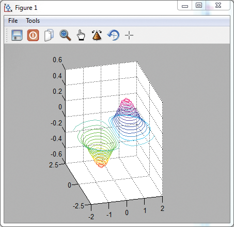Click the blue circular-arrow reset view icon
Screen dimensions: 234x227
coord(113,35)
